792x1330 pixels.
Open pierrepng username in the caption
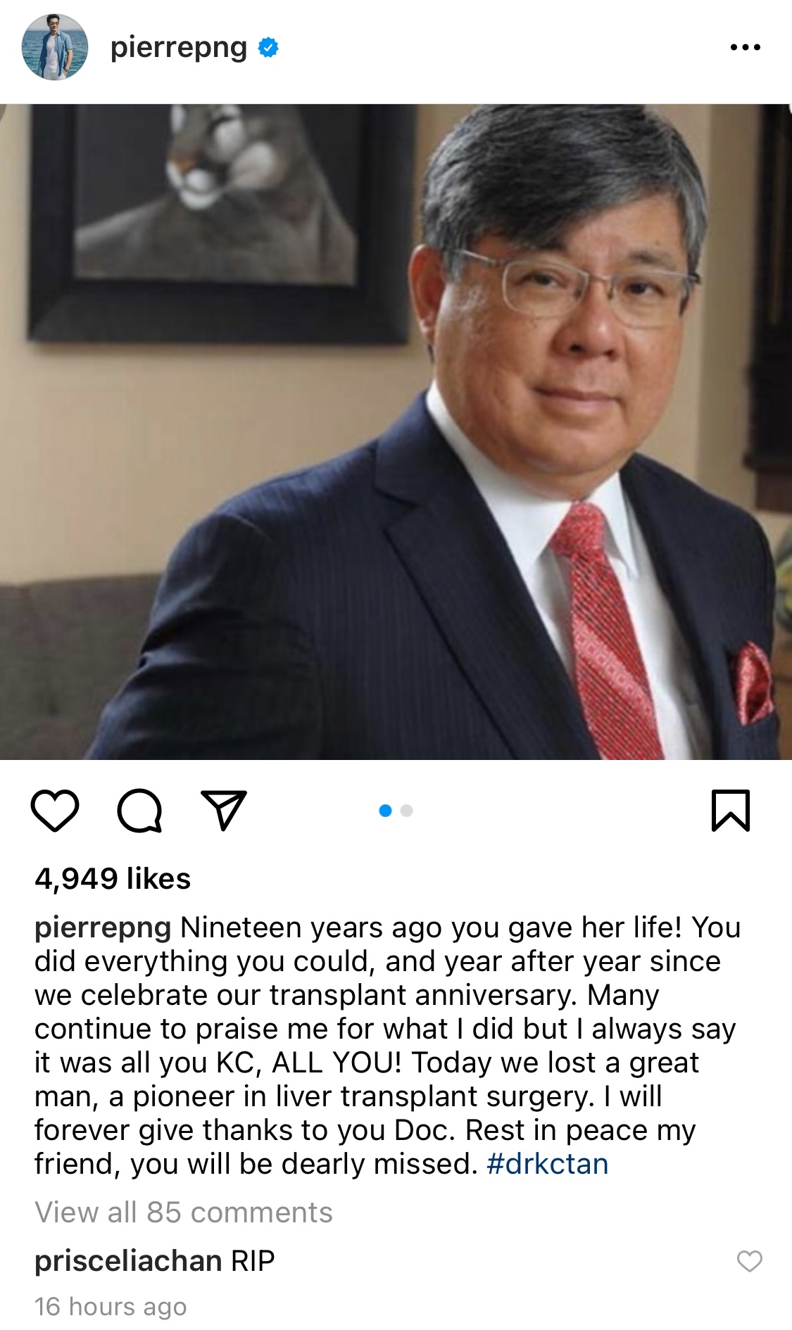103,928
